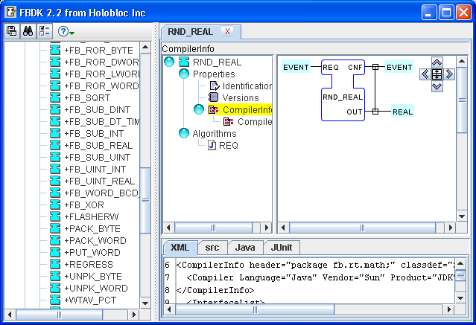This screenshot has height=325, width=476.
Task: Click the OUT data output on block
Action: coord(355,112)
